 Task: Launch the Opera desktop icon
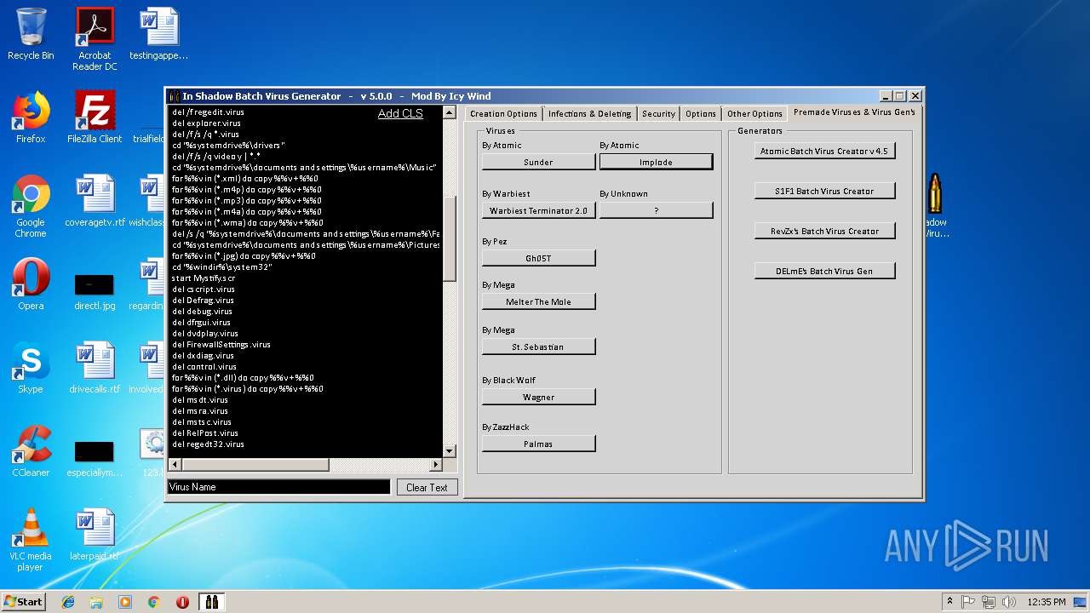(31, 284)
